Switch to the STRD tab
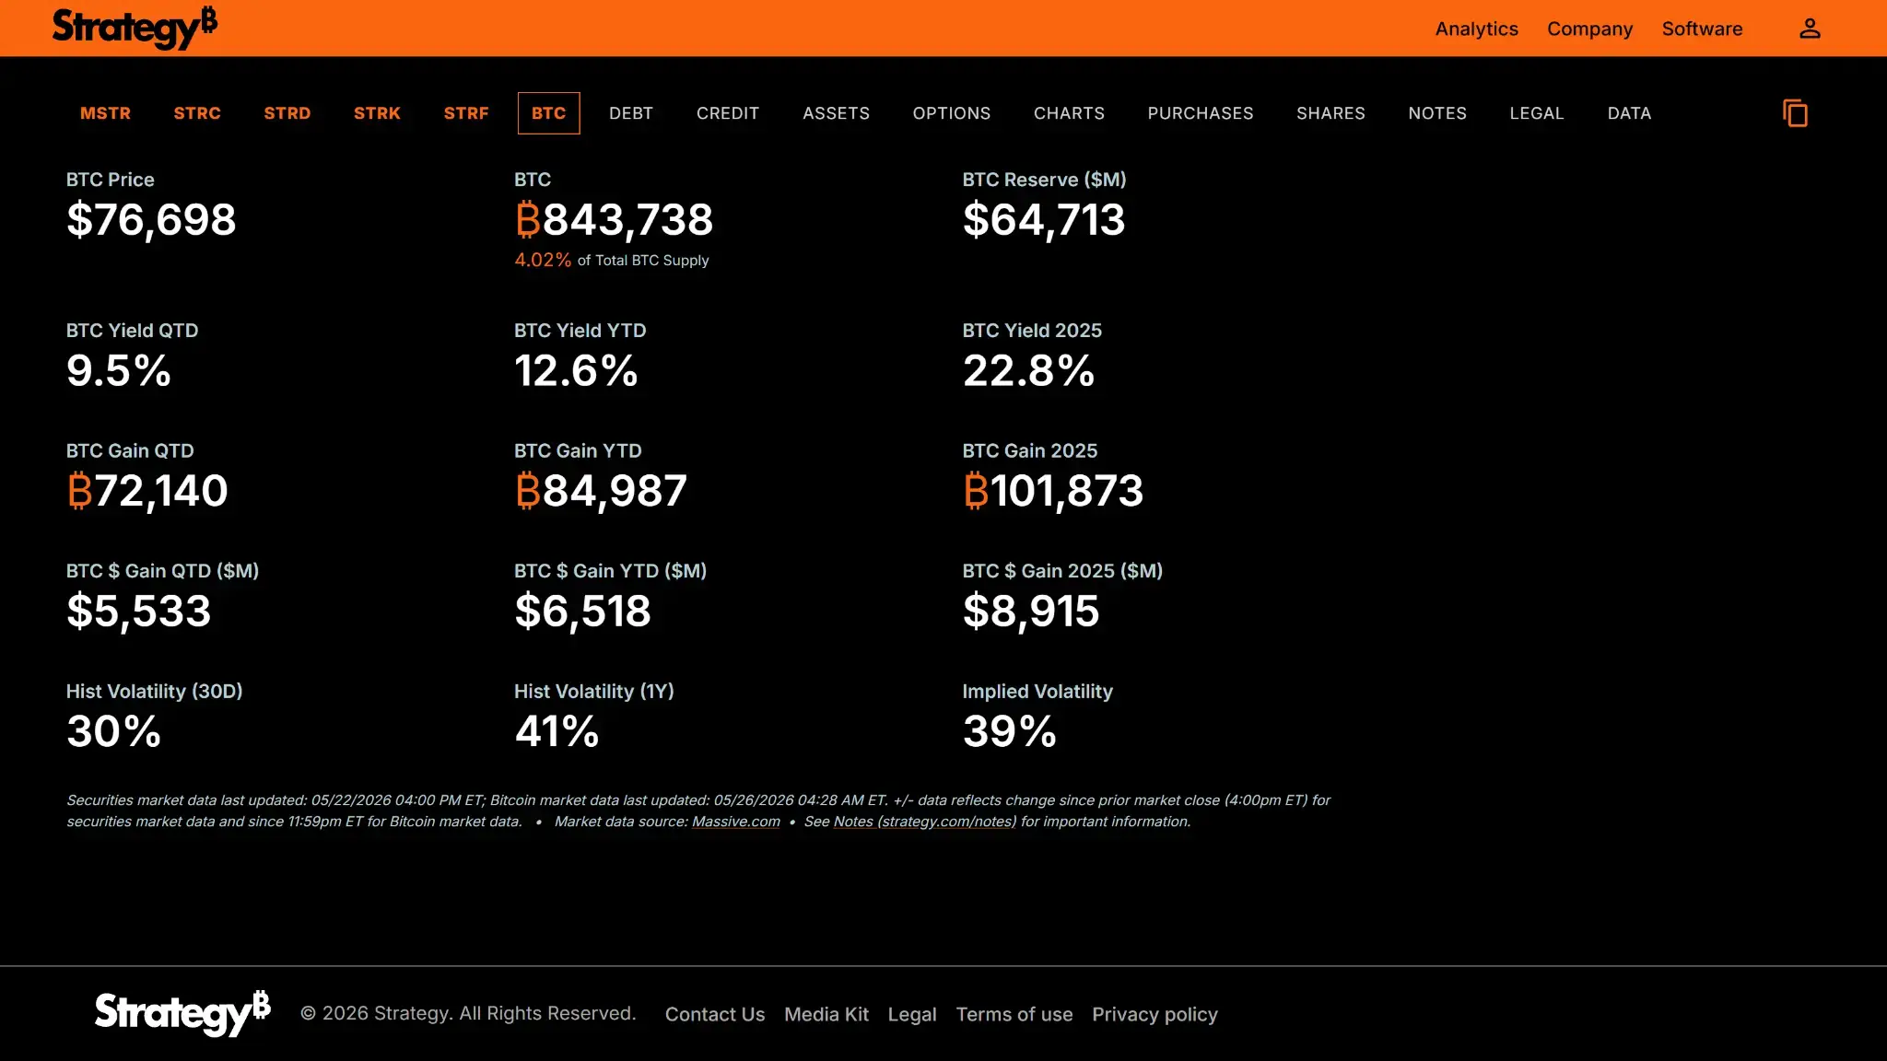 (287, 113)
